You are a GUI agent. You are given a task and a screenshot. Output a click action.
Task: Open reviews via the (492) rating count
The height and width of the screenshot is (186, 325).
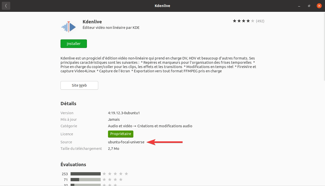coord(260,21)
